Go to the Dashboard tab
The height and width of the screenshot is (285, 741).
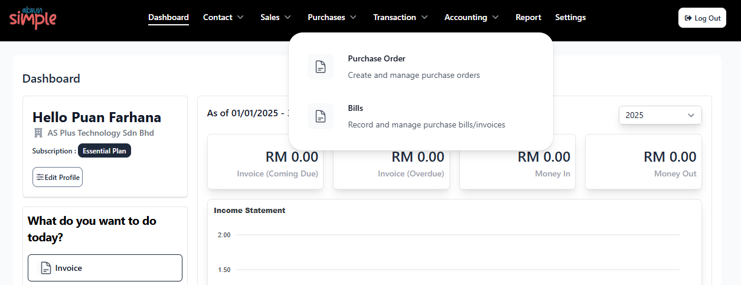click(x=168, y=17)
